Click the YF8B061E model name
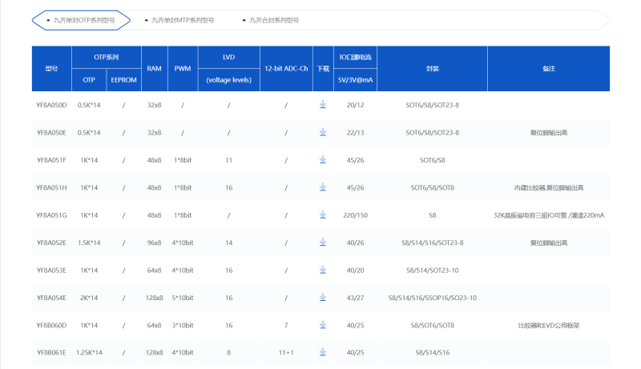This screenshot has width=641, height=369. [51, 352]
